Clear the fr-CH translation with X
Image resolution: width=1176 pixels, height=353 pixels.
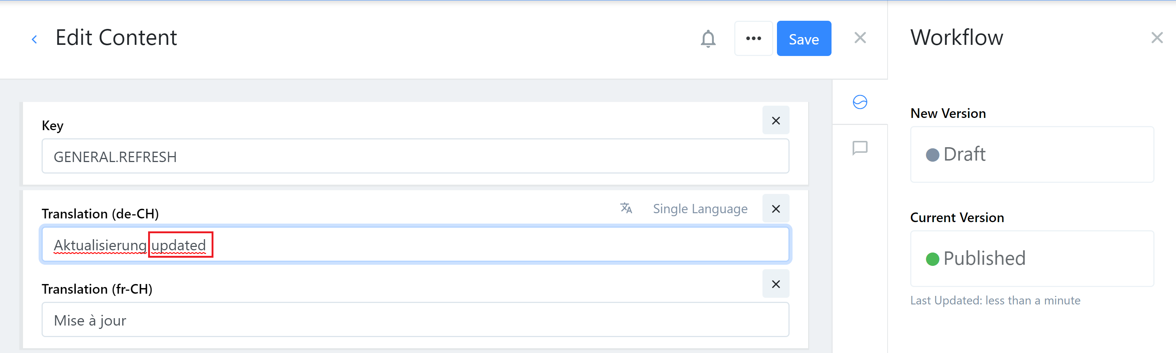click(x=775, y=284)
